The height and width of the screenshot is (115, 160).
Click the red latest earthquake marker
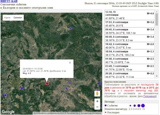[47, 84]
